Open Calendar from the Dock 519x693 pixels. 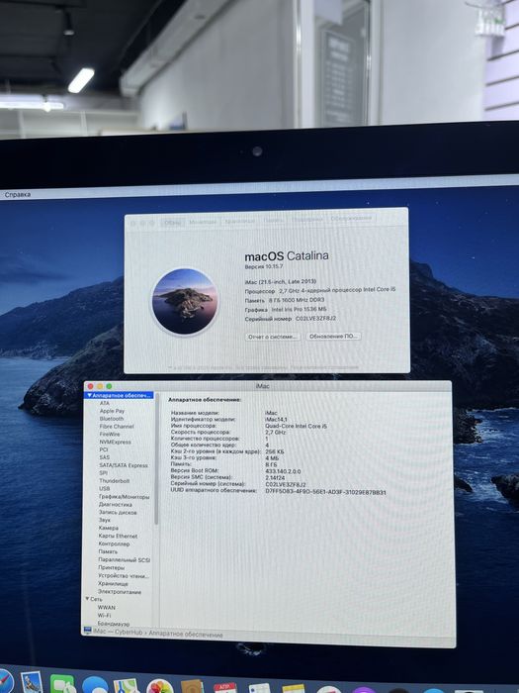pyautogui.click(x=225, y=688)
